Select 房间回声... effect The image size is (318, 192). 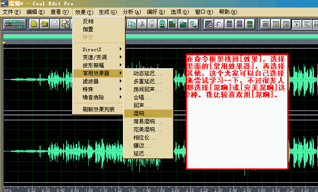(148, 90)
